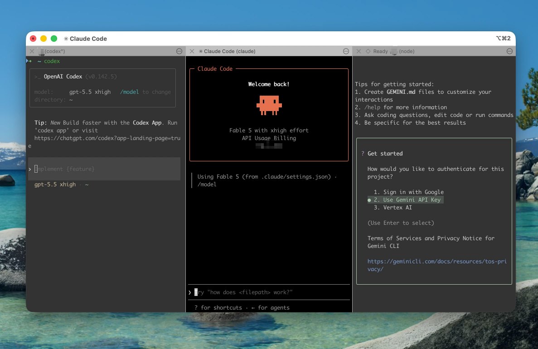
Task: Open the geminicli.com tos-privacy link
Action: (x=437, y=265)
